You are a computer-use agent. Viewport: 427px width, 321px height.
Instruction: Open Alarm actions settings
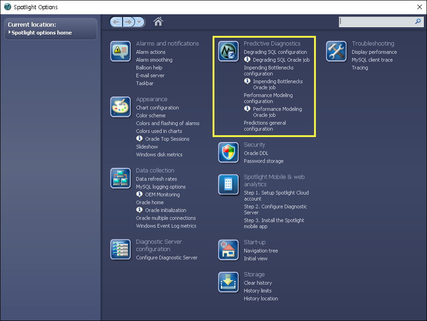pos(151,52)
